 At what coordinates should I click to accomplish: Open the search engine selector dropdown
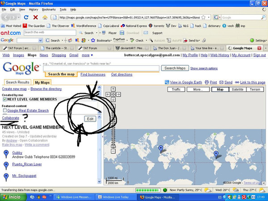tap(220, 17)
